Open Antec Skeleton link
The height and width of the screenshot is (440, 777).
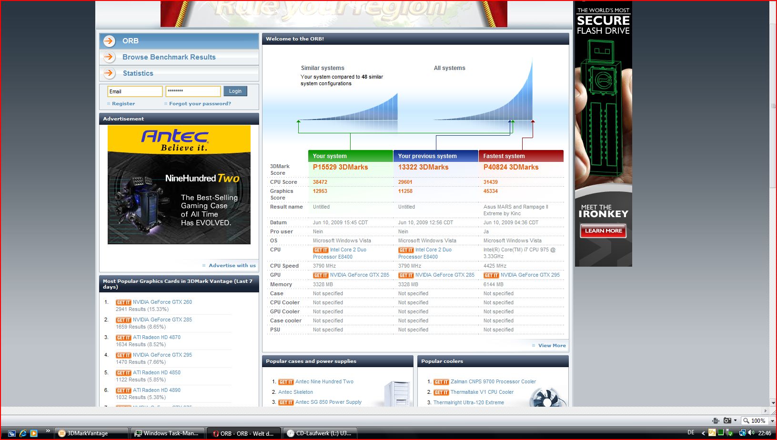coord(295,392)
